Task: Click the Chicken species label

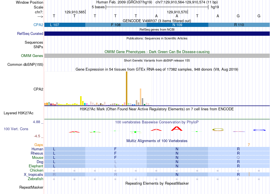Action: (x=36, y=170)
